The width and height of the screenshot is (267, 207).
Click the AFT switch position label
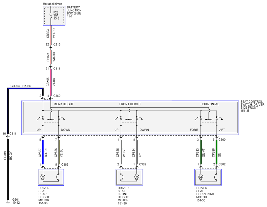click(x=222, y=130)
